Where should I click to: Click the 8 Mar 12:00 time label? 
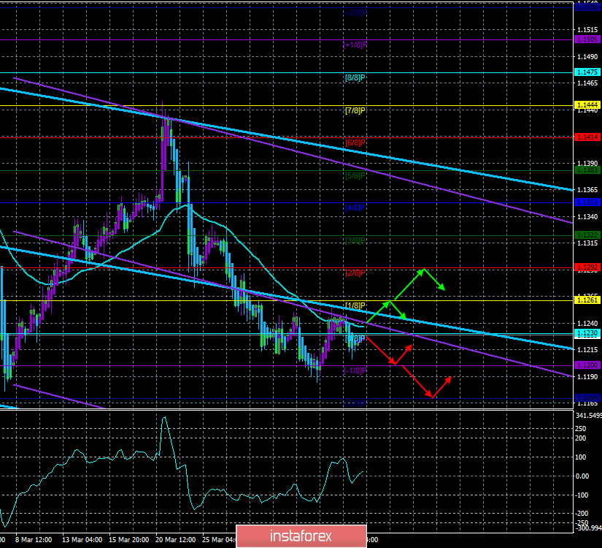click(35, 540)
